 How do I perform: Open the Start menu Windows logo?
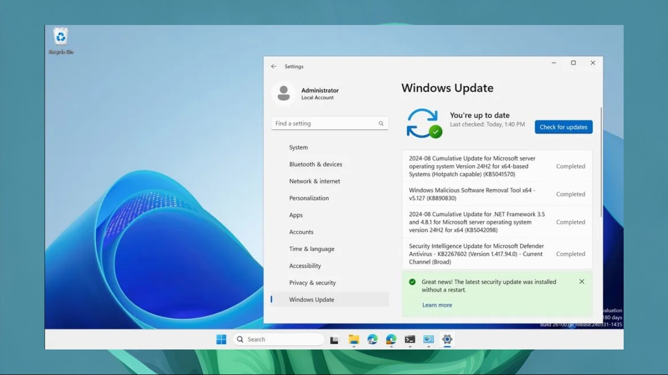pyautogui.click(x=221, y=340)
